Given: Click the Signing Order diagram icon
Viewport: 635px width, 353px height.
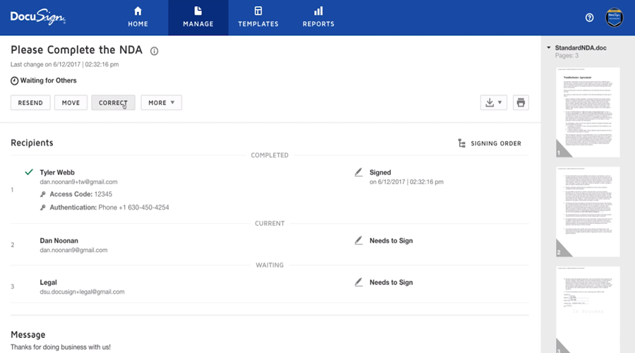Looking at the screenshot, I should pyautogui.click(x=462, y=143).
